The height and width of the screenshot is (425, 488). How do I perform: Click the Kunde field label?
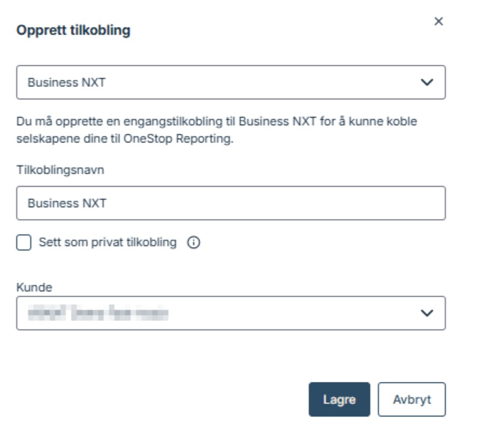[34, 287]
